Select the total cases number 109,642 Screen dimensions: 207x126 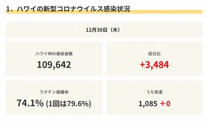54,65
